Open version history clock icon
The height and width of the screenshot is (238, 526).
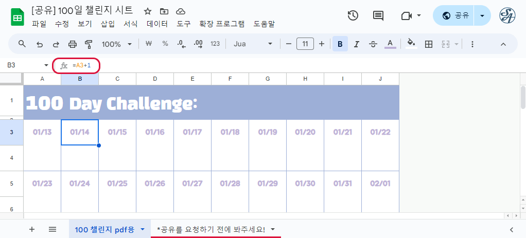pyautogui.click(x=353, y=15)
